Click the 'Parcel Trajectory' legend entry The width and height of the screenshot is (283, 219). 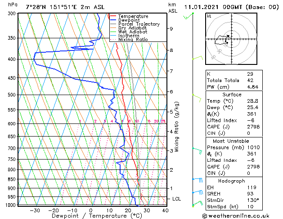[x=139, y=24]
